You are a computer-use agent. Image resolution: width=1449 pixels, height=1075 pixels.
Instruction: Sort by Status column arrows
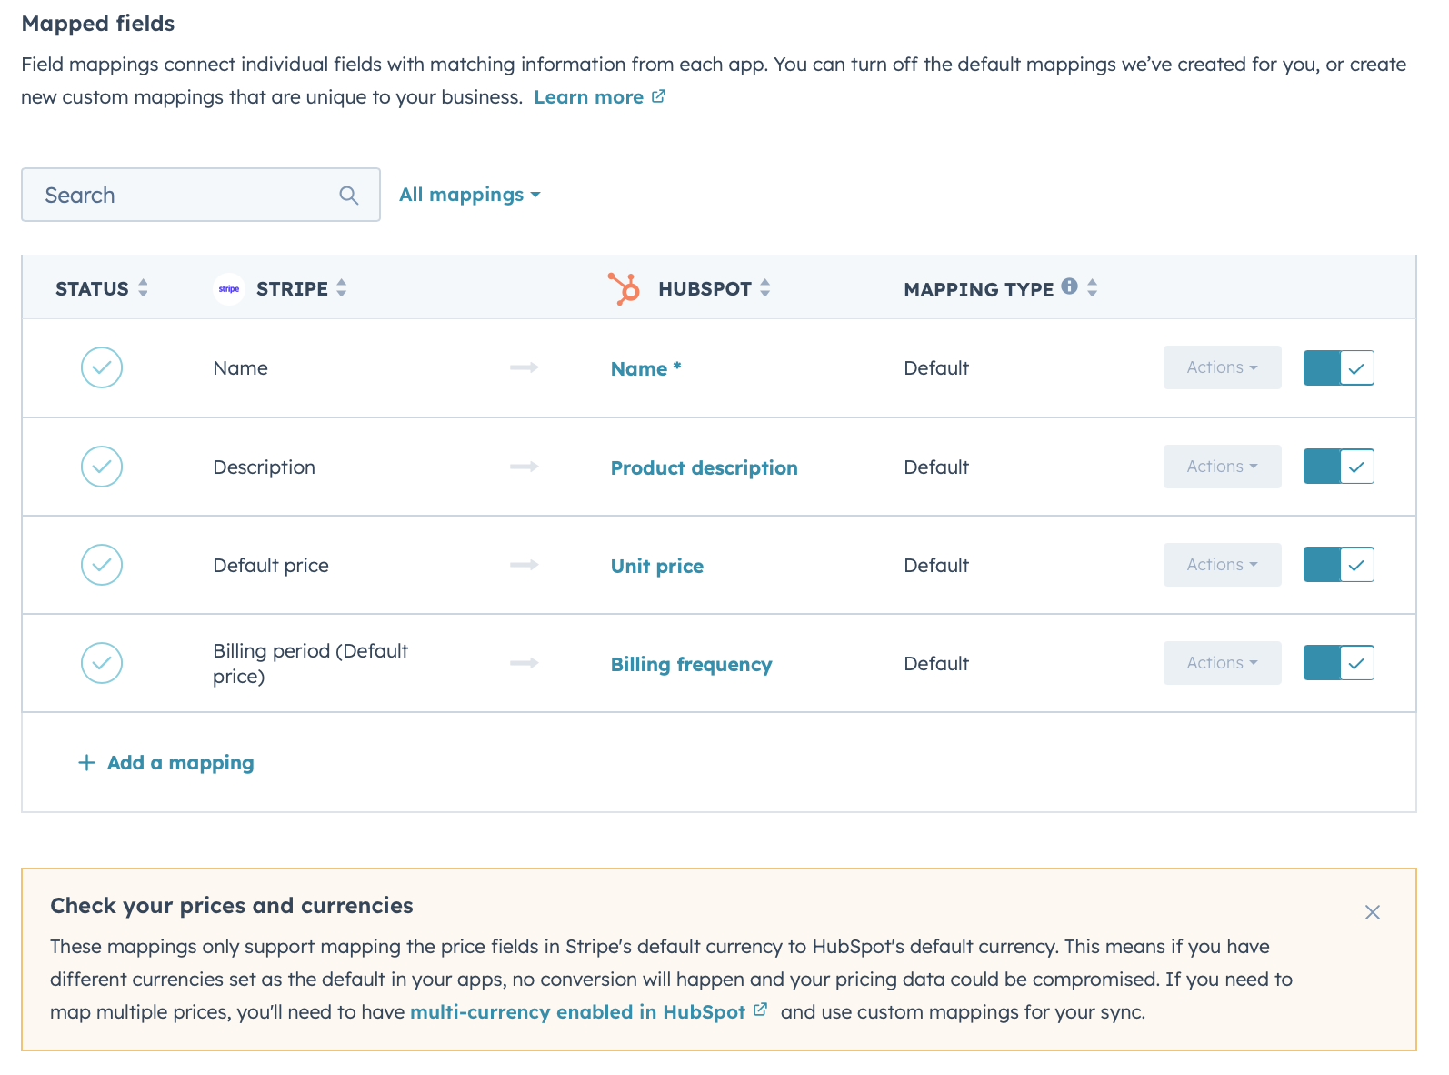143,288
